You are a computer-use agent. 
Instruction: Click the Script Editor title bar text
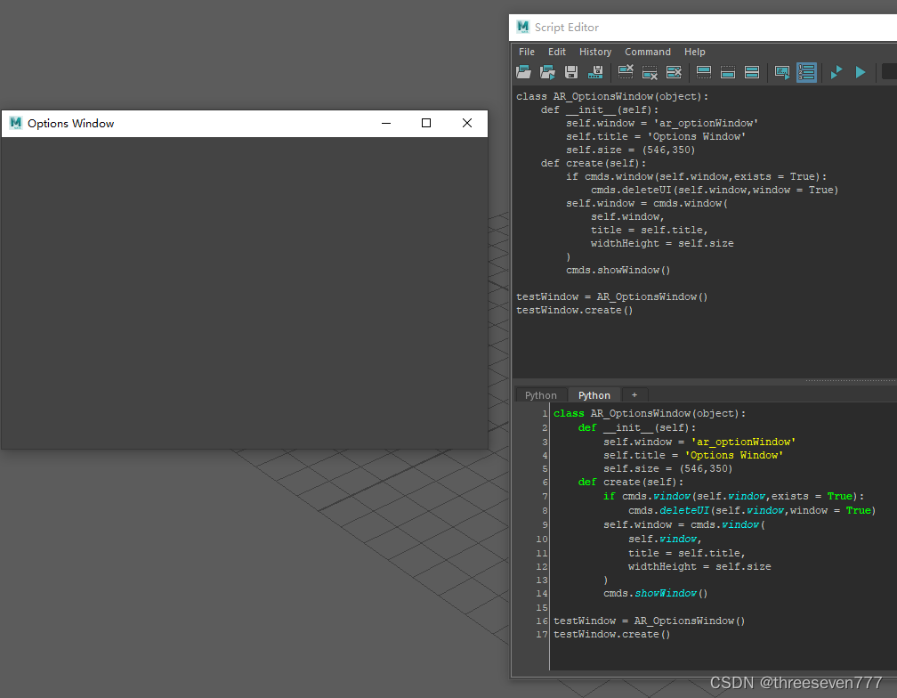coord(566,28)
